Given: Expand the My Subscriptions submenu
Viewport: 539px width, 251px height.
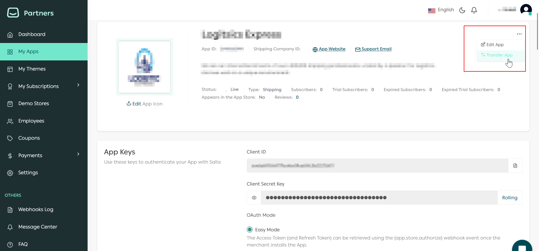Looking at the screenshot, I should point(78,85).
